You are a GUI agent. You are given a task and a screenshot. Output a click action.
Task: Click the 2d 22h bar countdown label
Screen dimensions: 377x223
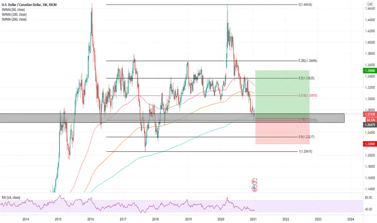click(371, 120)
